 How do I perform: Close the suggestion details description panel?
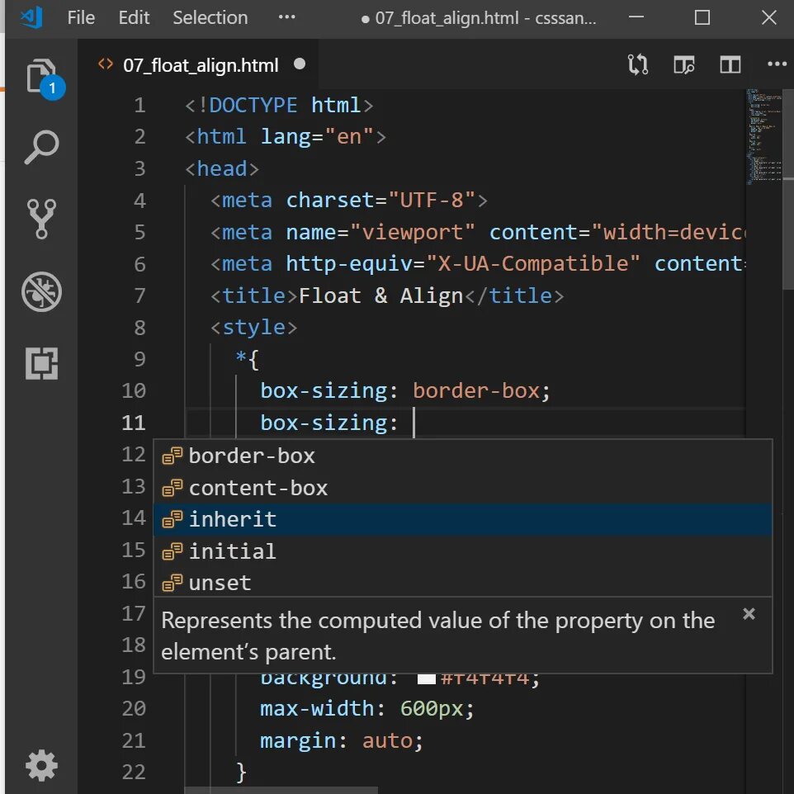[x=749, y=614]
